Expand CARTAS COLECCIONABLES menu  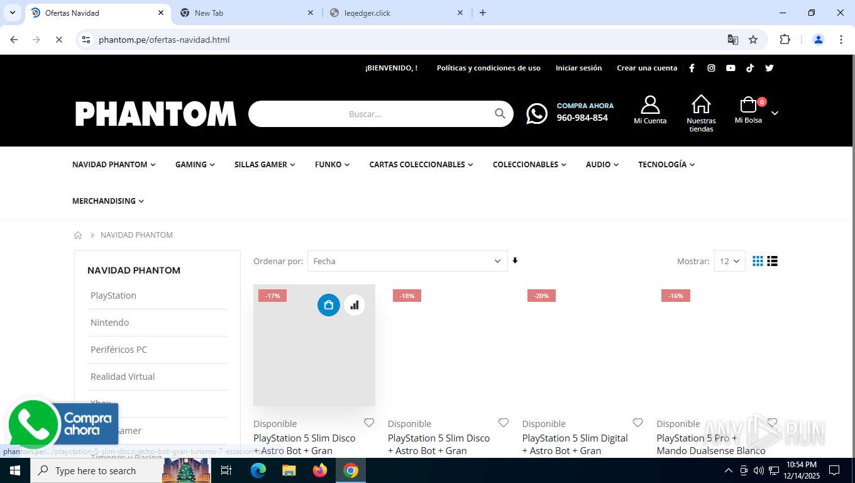[421, 164]
